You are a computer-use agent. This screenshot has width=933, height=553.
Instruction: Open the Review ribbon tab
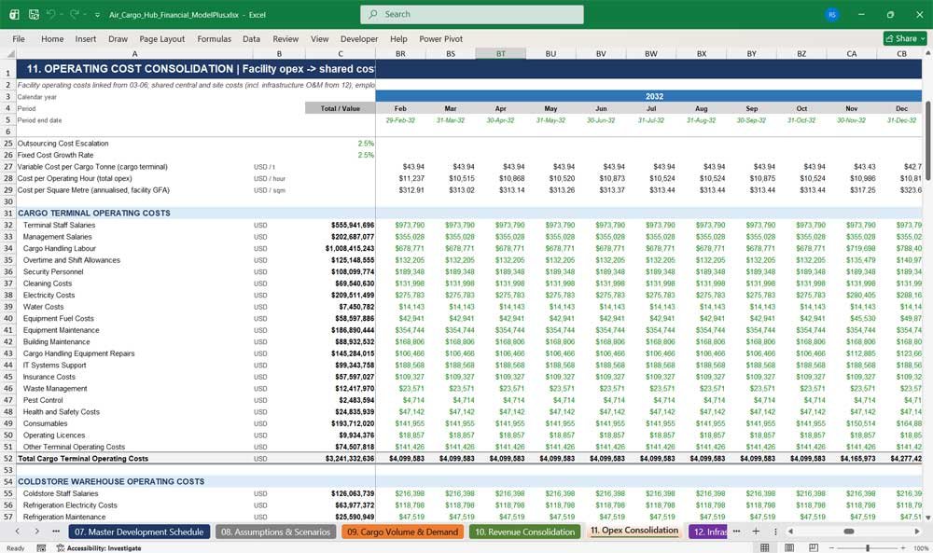pyautogui.click(x=285, y=38)
